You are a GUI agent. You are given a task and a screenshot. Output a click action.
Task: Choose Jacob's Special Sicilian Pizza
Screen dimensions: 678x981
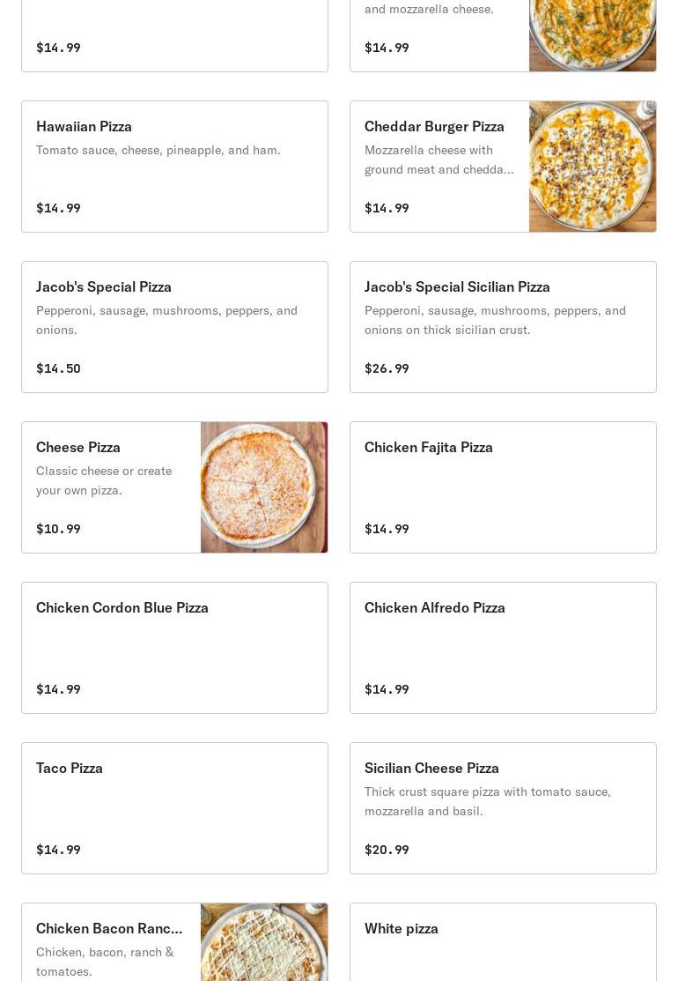pyautogui.click(x=503, y=327)
